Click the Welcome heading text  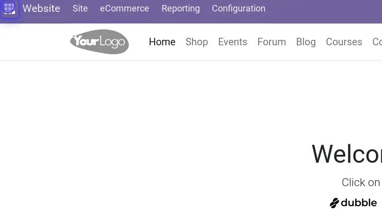(x=347, y=154)
